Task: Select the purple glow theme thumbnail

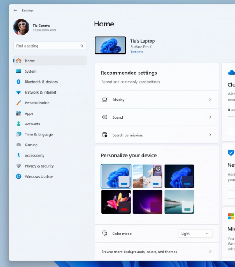Action: 147,202
